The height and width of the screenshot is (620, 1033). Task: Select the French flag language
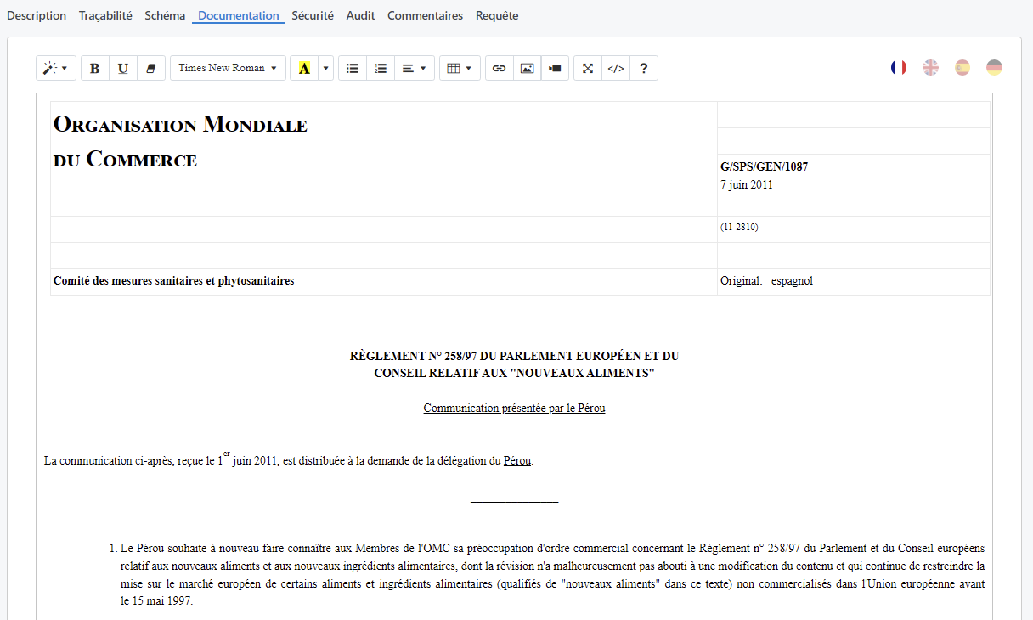click(x=899, y=67)
